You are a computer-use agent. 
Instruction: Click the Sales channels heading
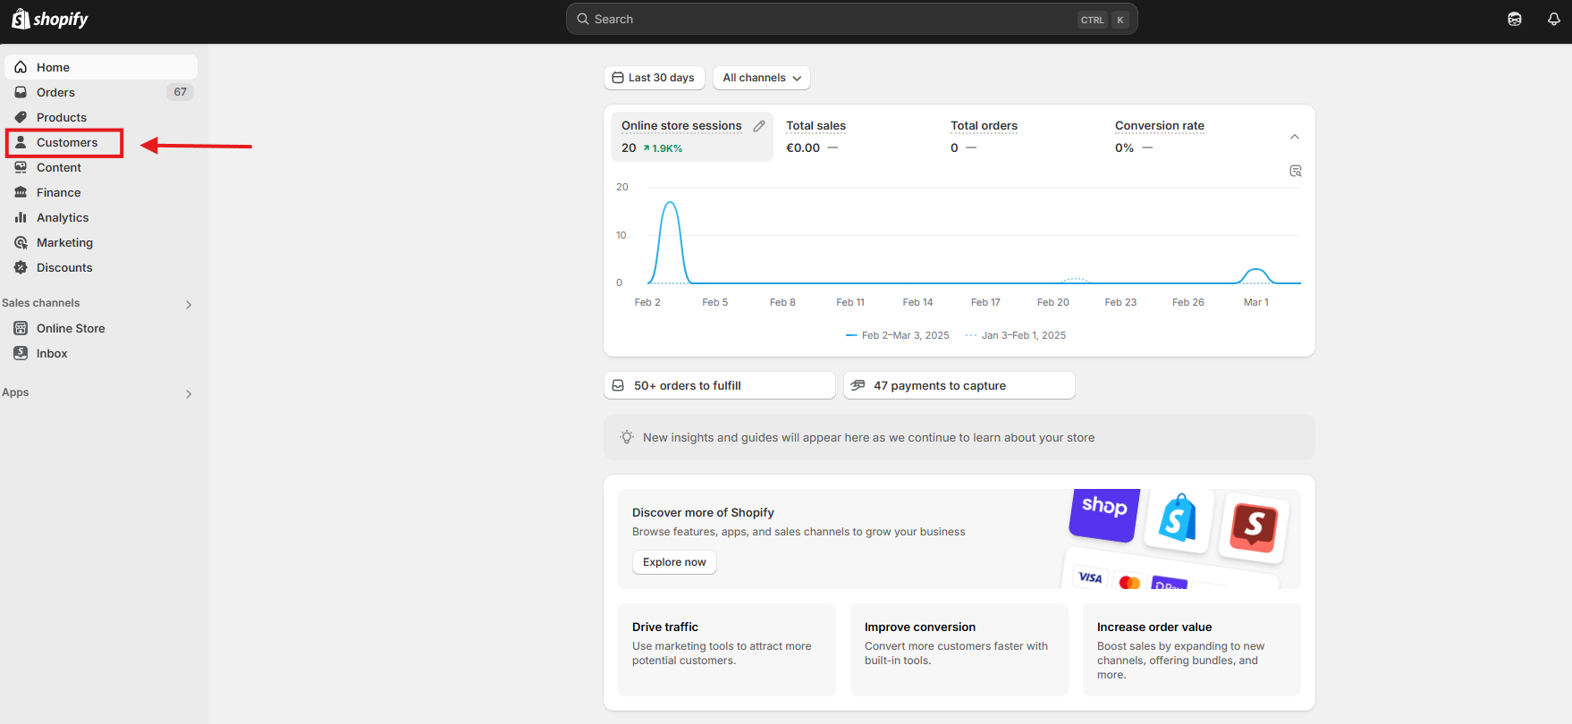[x=41, y=303]
